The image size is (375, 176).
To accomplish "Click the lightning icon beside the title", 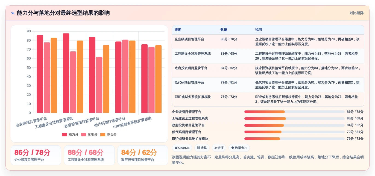I will (13, 13).
